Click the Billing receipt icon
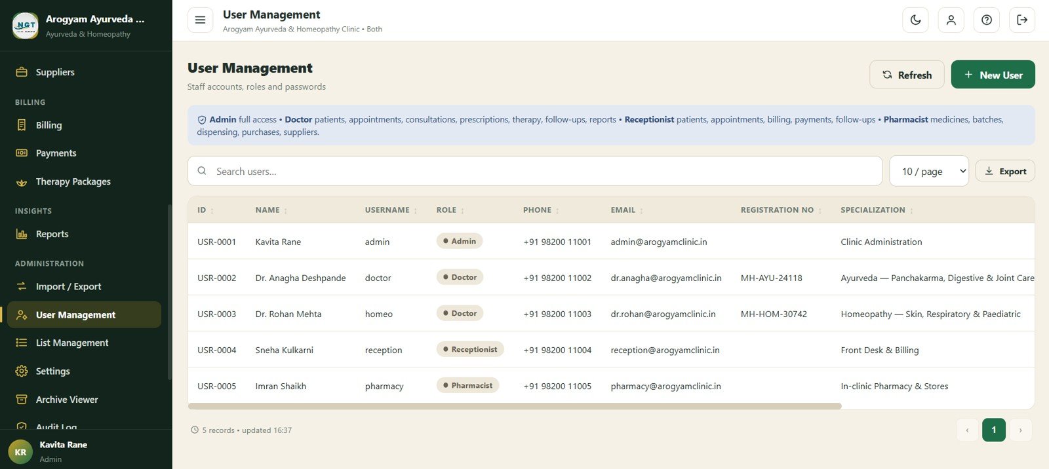Screen dimensions: 1049x469 22,125
